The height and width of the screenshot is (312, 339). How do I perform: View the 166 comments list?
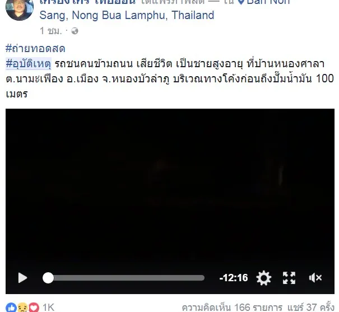[232, 308]
